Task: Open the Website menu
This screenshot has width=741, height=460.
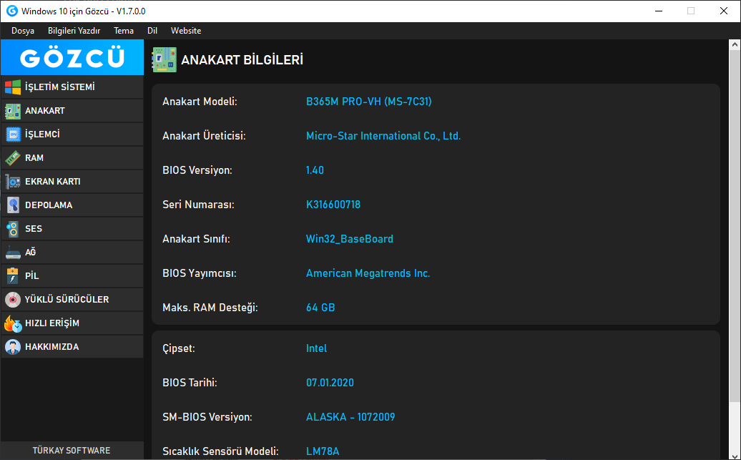Action: click(x=186, y=31)
